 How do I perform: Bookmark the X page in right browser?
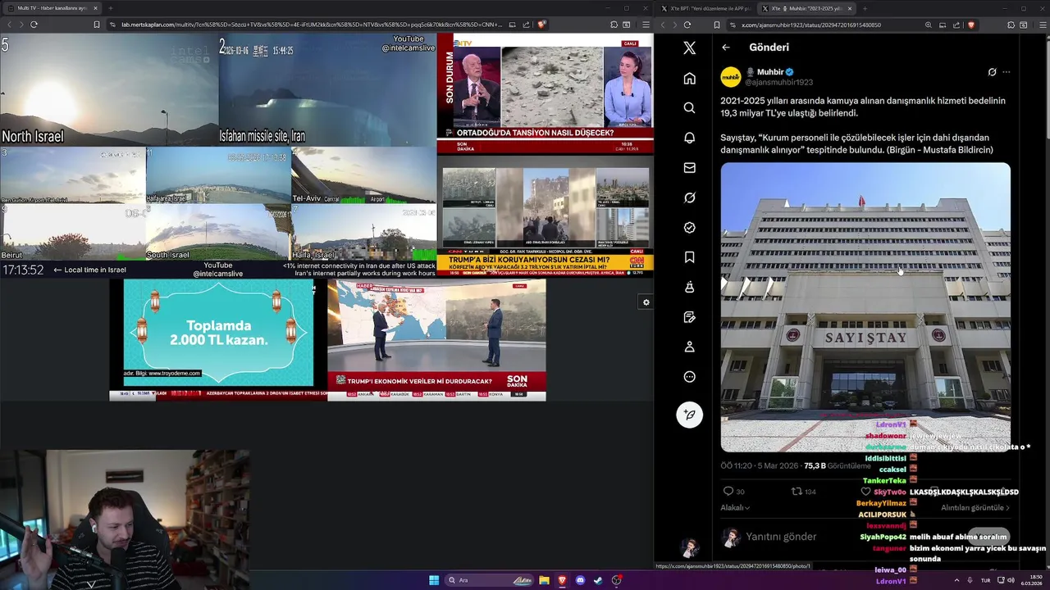pos(716,25)
